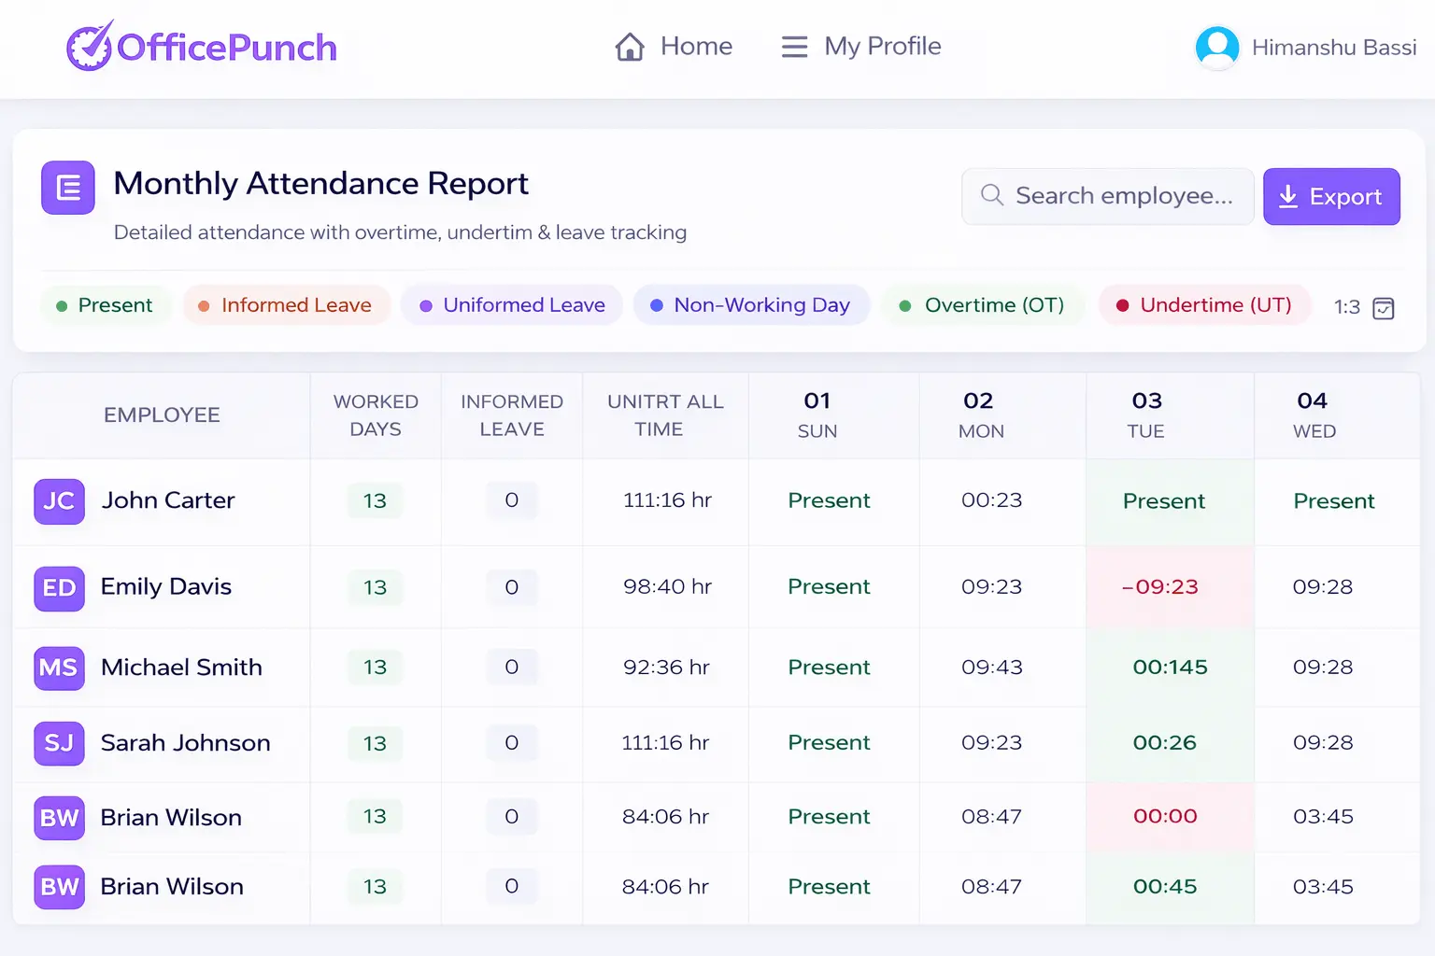The width and height of the screenshot is (1435, 956).
Task: Click John Carter's JC avatar badge
Action: 59,501
